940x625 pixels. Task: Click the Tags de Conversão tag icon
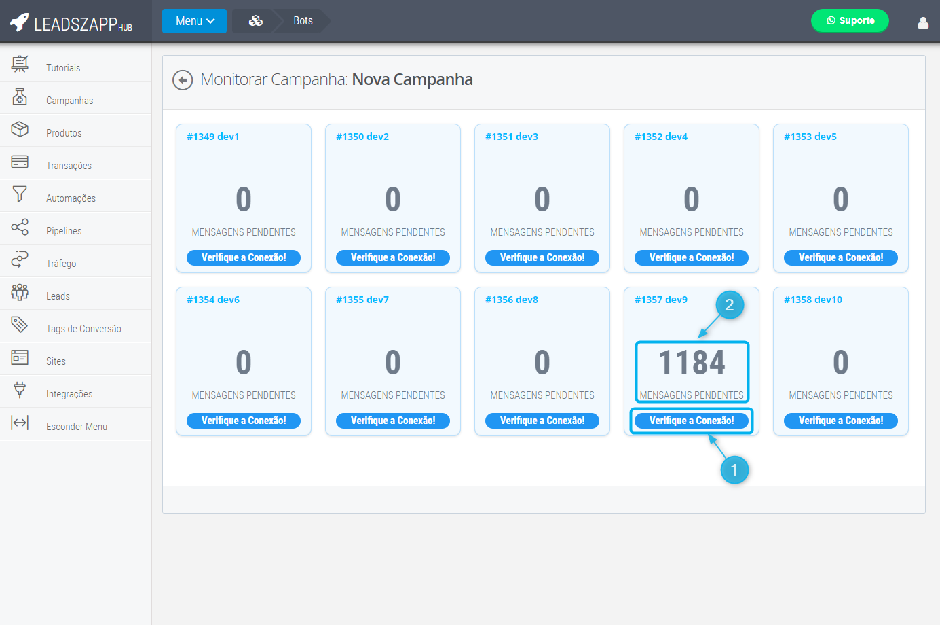pyautogui.click(x=20, y=325)
